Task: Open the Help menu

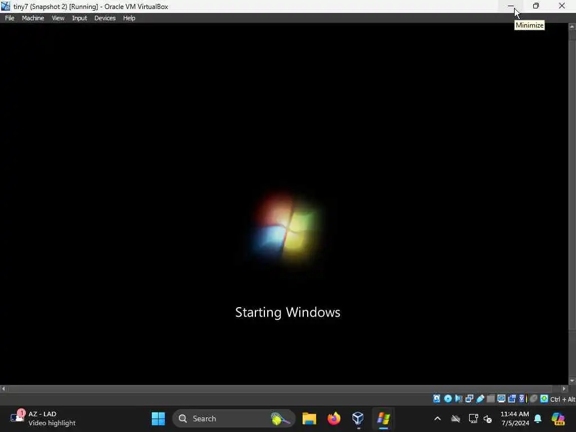Action: (x=129, y=18)
